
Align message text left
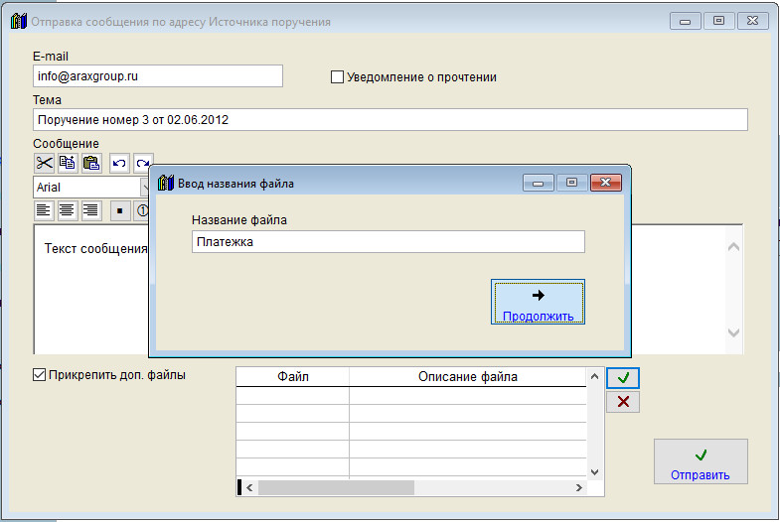[44, 210]
